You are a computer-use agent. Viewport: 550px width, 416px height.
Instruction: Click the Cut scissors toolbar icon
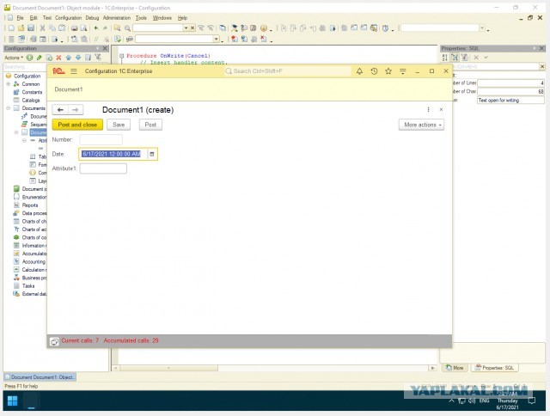tap(42, 28)
